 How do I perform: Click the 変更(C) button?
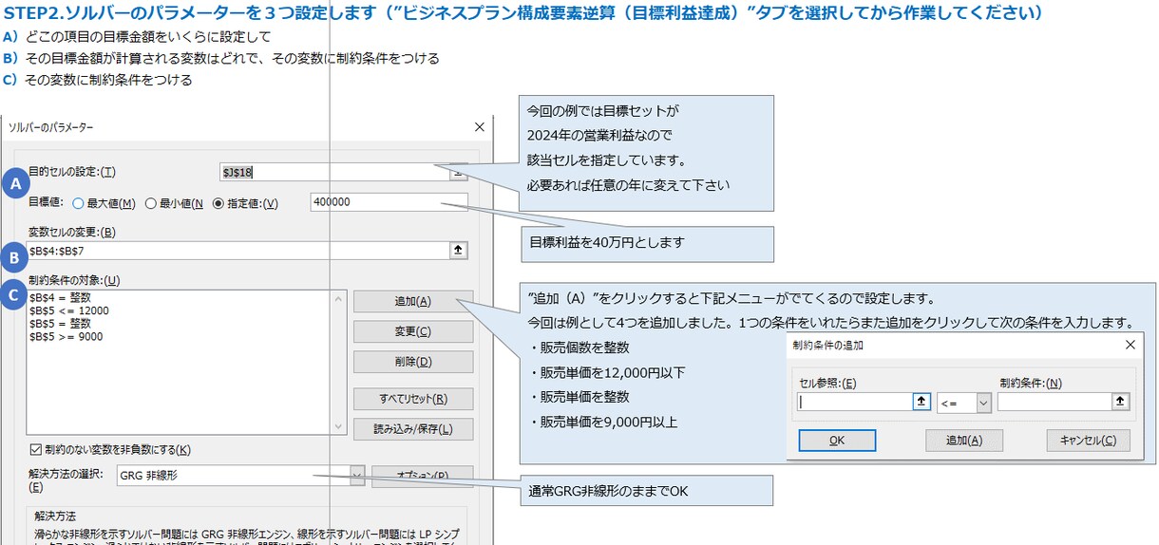tap(413, 331)
